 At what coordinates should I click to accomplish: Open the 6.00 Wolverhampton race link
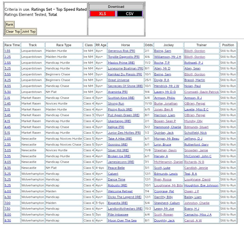[x=8, y=192]
